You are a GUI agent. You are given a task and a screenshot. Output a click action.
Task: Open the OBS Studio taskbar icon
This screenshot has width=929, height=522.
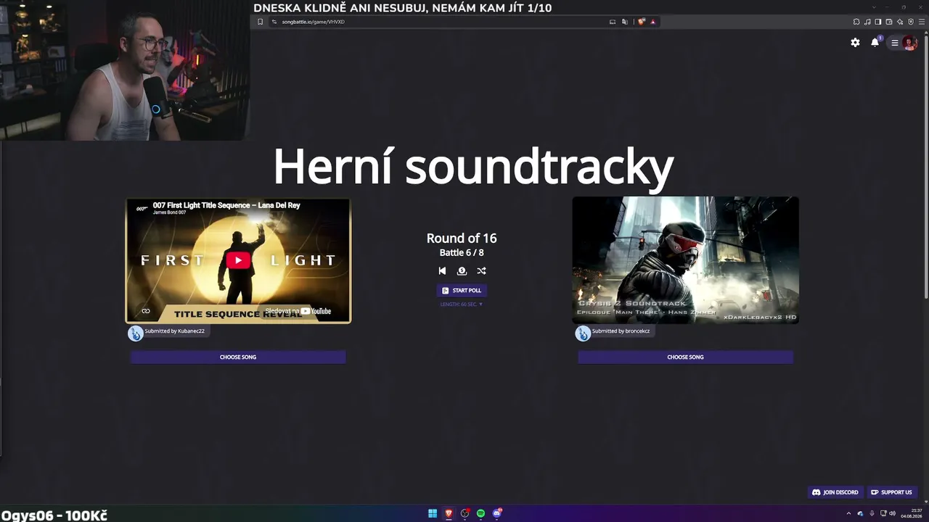click(x=464, y=513)
